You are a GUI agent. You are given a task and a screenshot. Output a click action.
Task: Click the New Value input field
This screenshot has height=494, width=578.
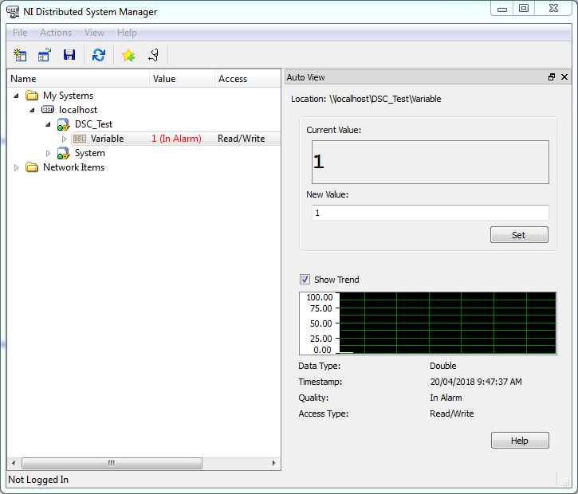[x=431, y=213]
